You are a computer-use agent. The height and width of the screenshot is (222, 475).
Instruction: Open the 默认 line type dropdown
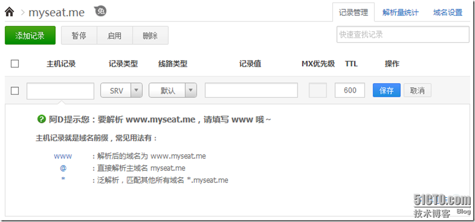pos(173,90)
